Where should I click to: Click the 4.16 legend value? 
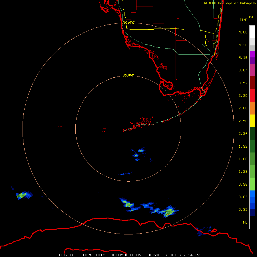point(243,57)
